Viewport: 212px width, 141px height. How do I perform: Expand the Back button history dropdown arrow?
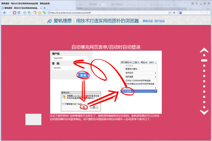tap(7, 13)
